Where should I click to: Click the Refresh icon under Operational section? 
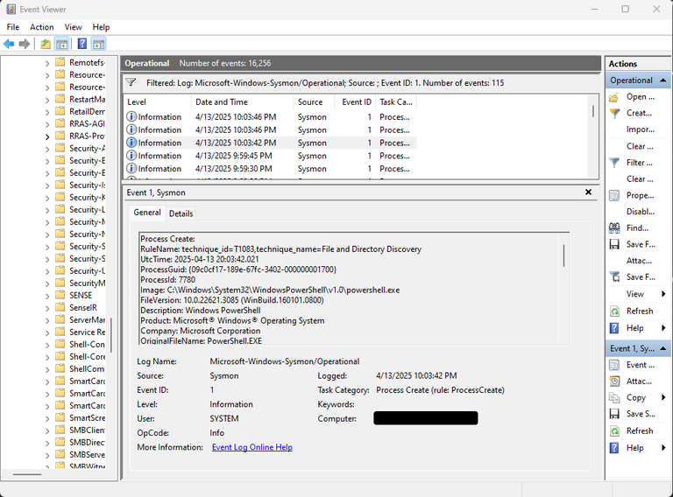pyautogui.click(x=614, y=311)
